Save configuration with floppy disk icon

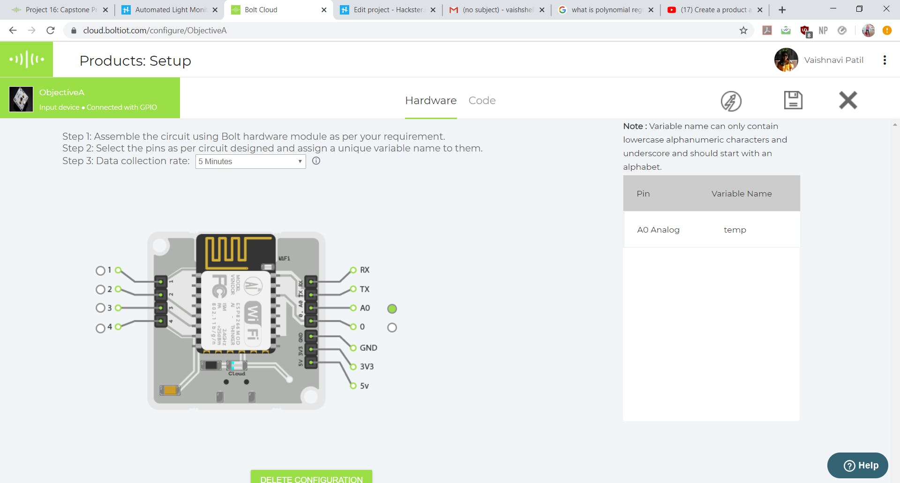[x=793, y=100]
